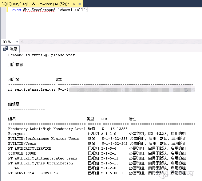The height and width of the screenshot is (181, 202).
Task: Click the 用户名 column header
Action: [x=14, y=79]
